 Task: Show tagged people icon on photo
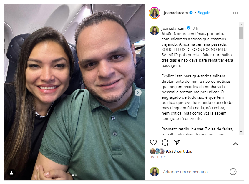click(11, 173)
